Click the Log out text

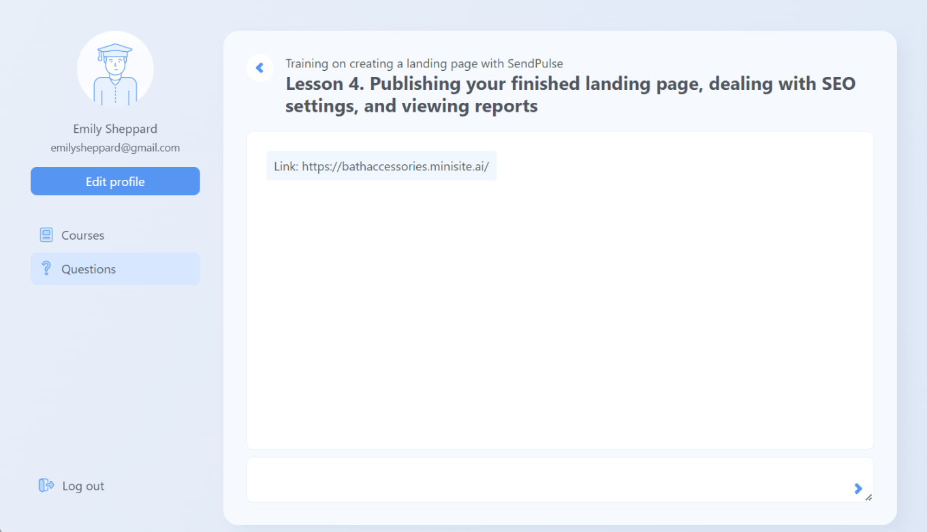[x=83, y=486]
